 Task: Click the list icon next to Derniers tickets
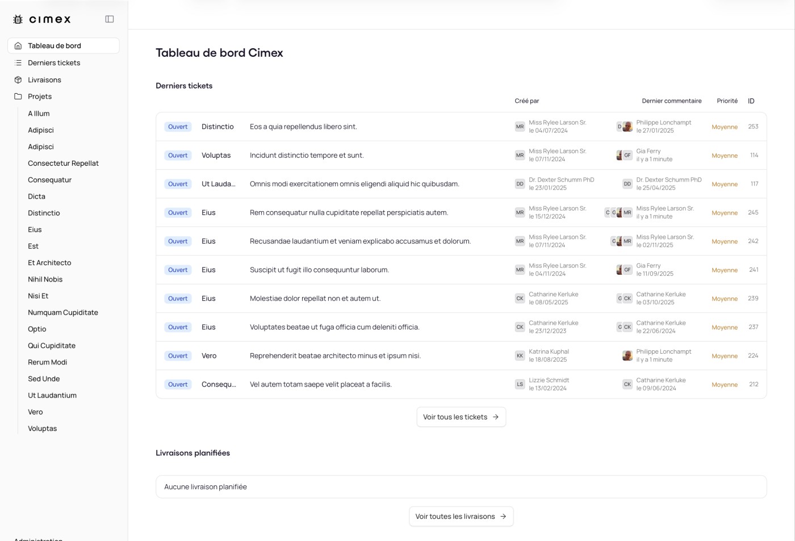18,63
